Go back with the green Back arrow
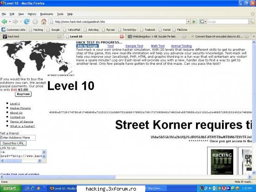The height and width of the screenshot is (192, 256). (x=4, y=21)
